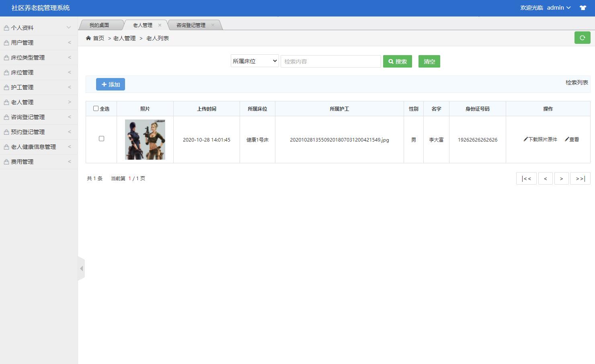
Task: Click the icon beside 老人管理 in sidebar
Action: pyautogui.click(x=6, y=102)
